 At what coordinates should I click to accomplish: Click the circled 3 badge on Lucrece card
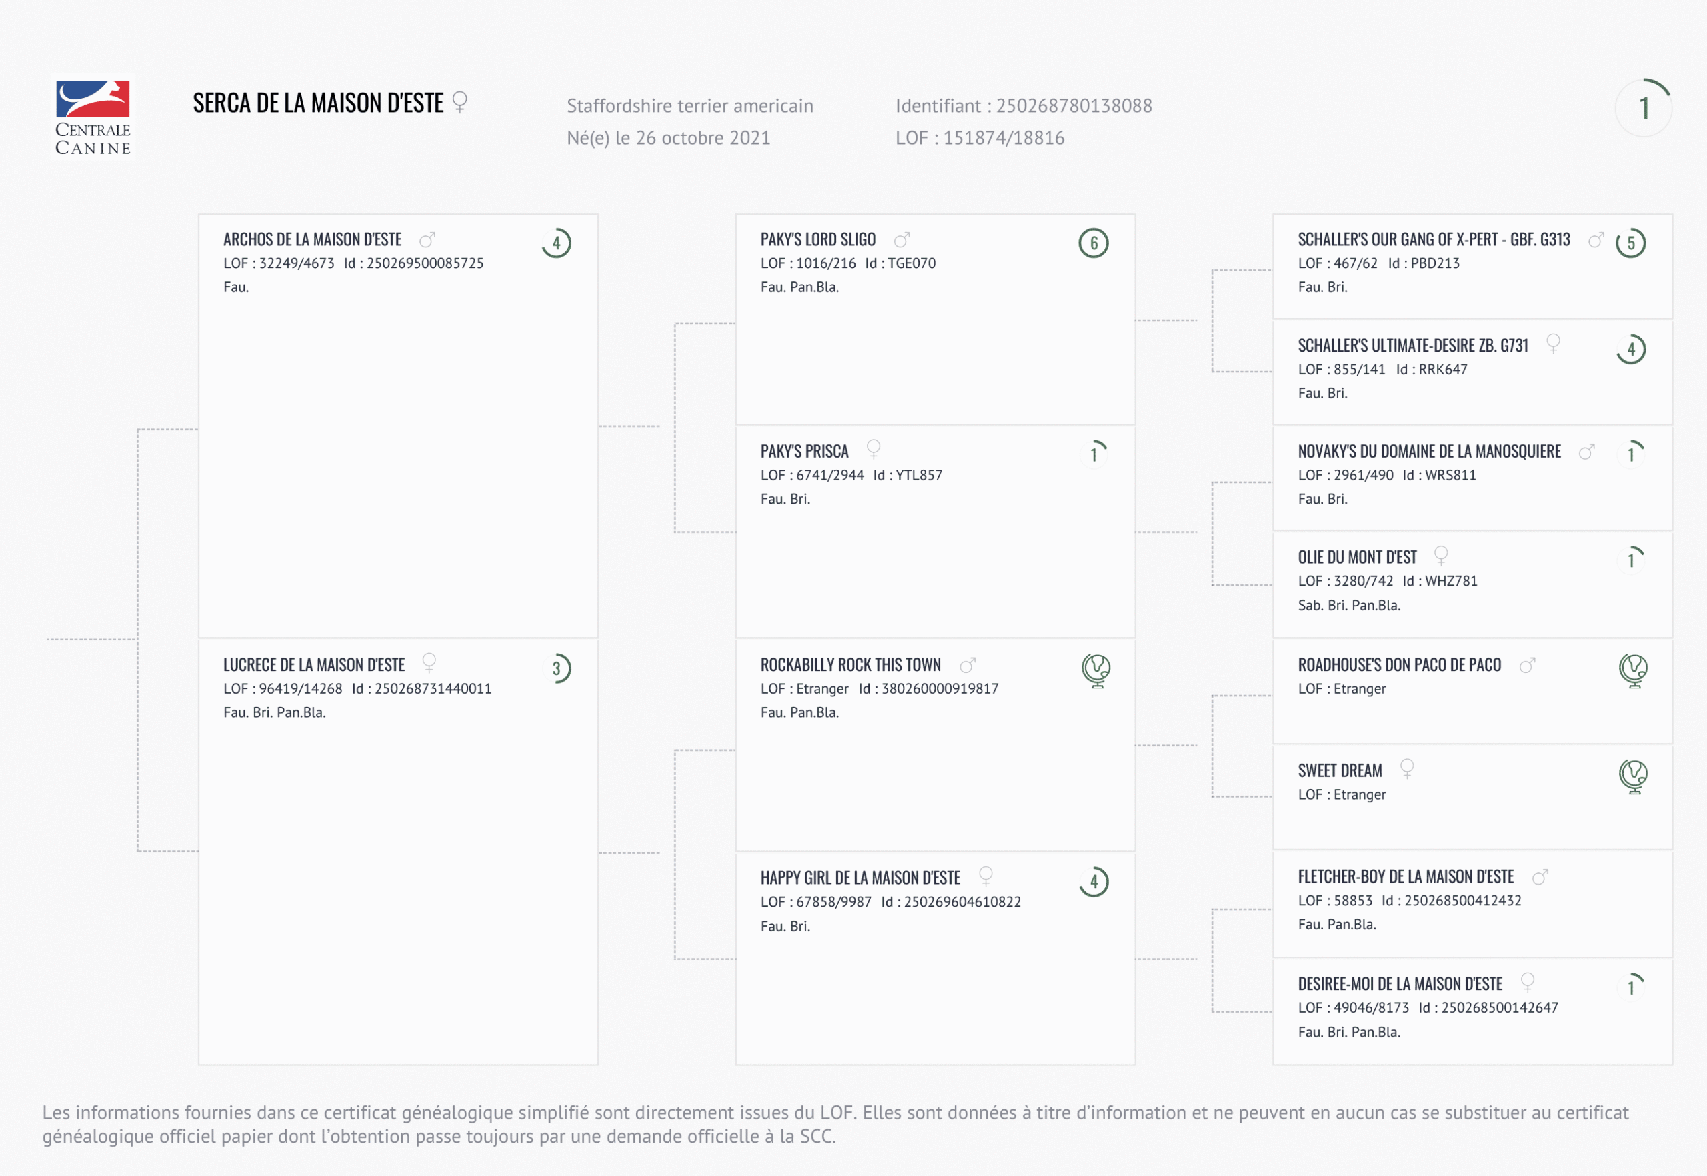[x=557, y=668]
